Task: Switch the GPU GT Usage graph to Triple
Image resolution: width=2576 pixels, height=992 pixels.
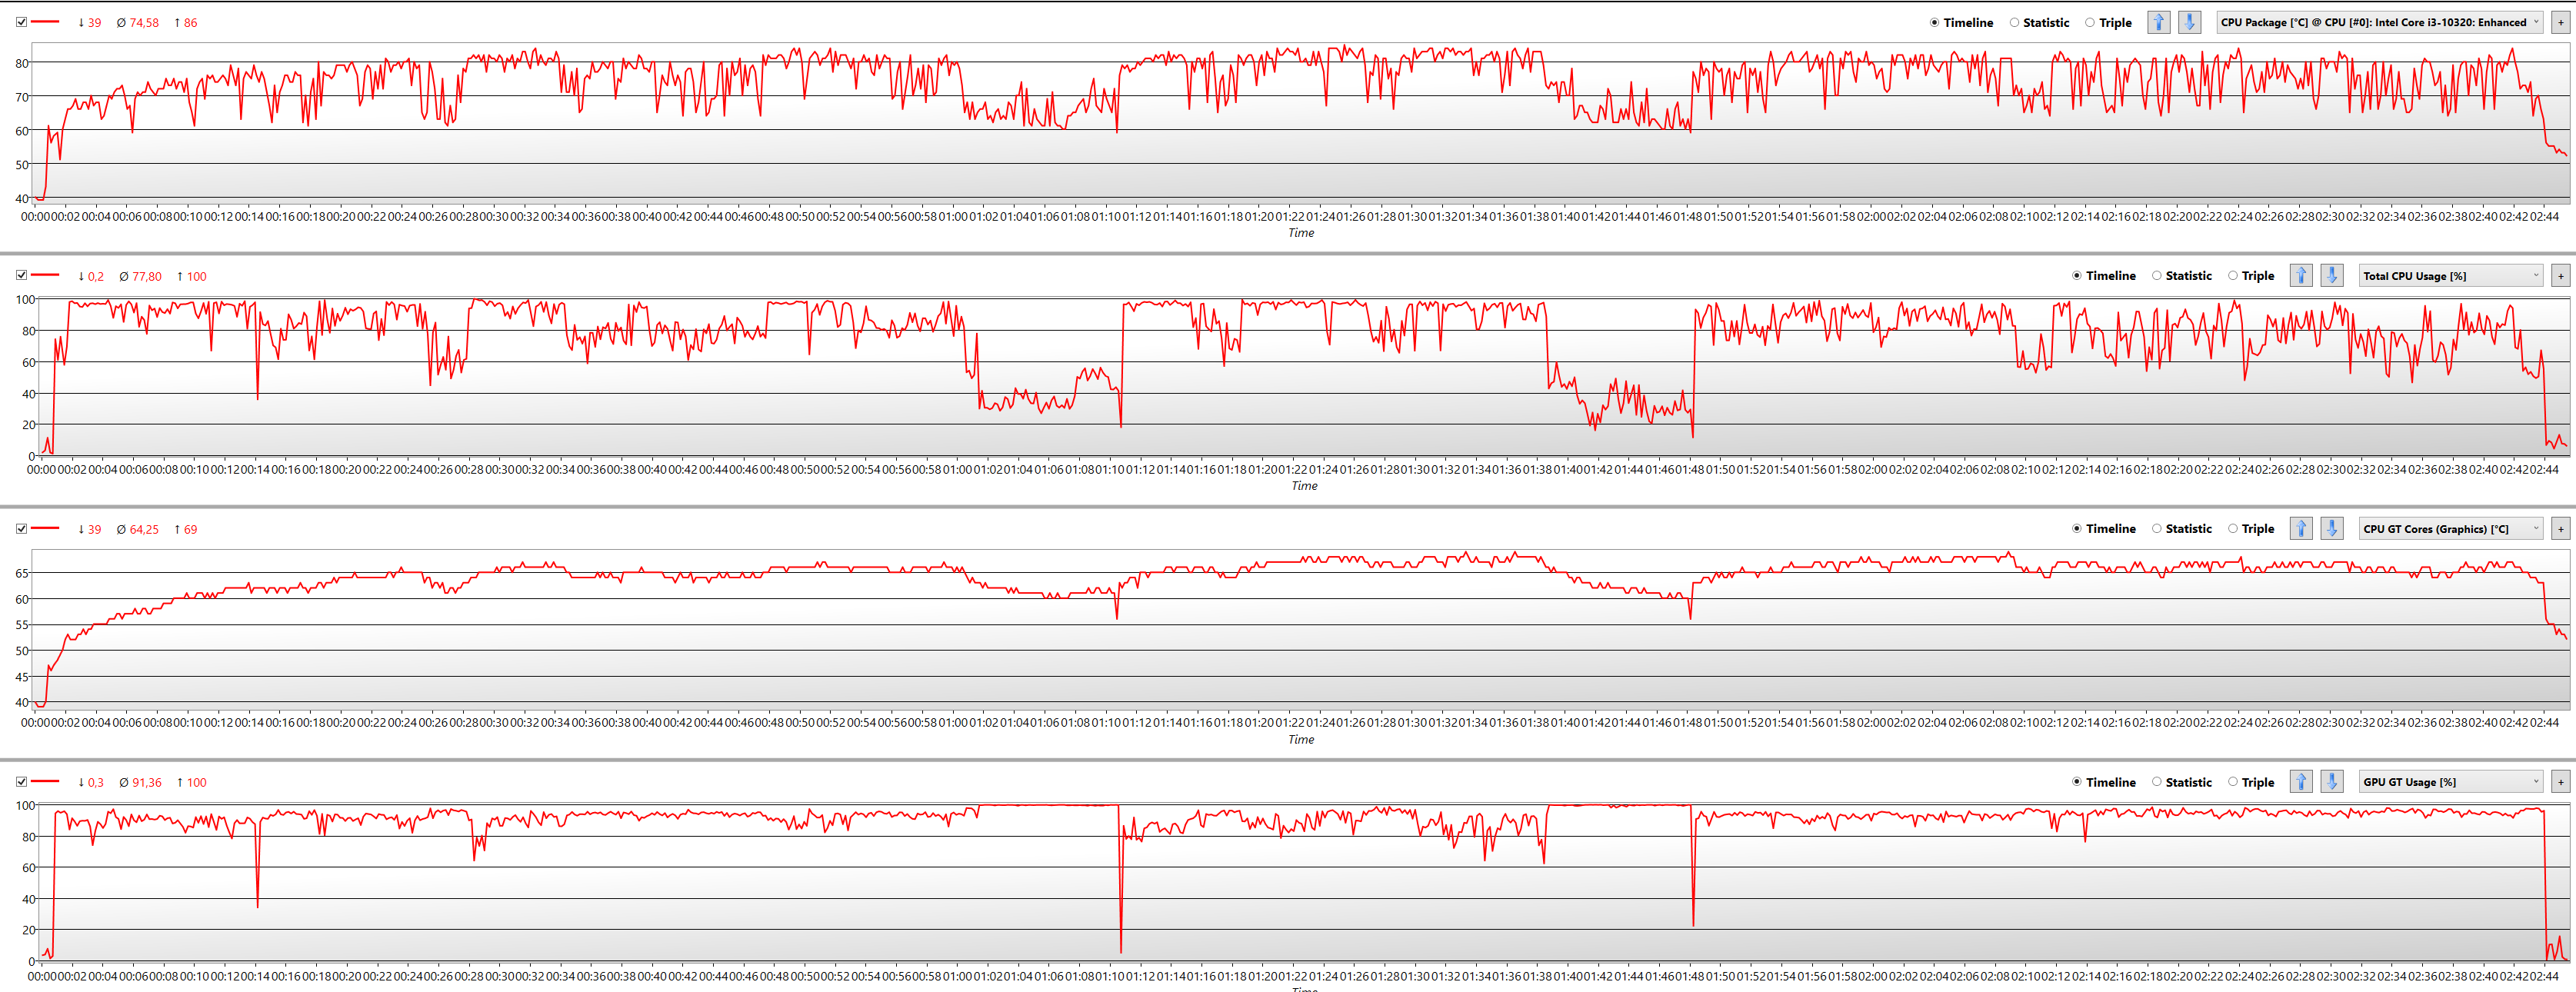Action: pos(2233,781)
